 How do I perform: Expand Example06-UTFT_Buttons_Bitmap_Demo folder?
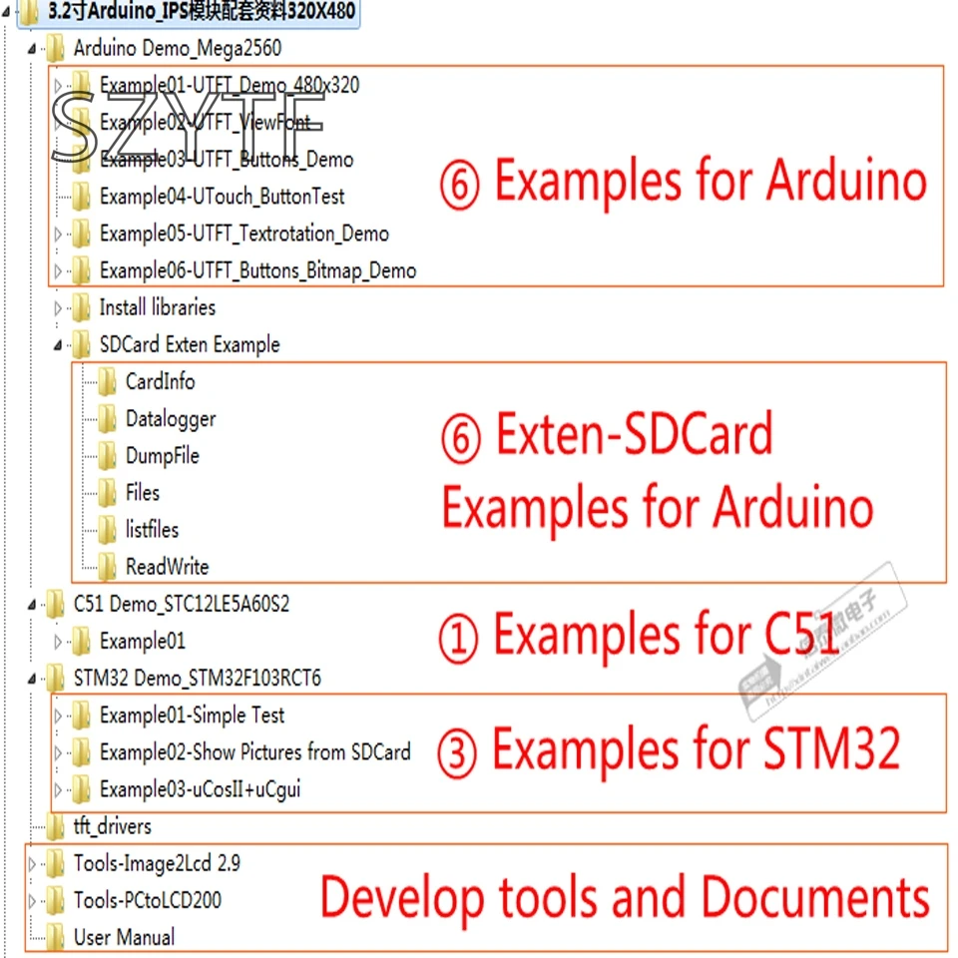pyautogui.click(x=58, y=271)
